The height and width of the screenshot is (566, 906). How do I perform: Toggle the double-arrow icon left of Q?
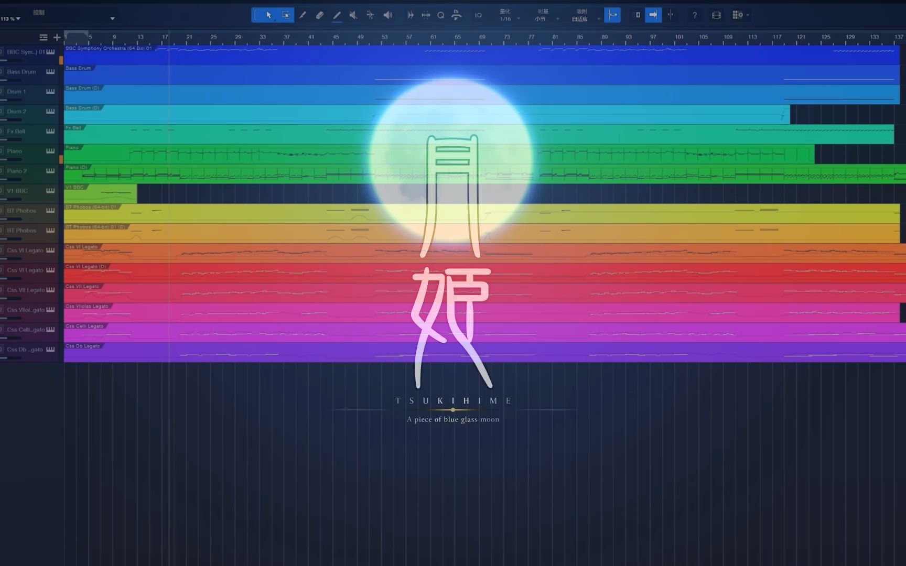point(426,15)
